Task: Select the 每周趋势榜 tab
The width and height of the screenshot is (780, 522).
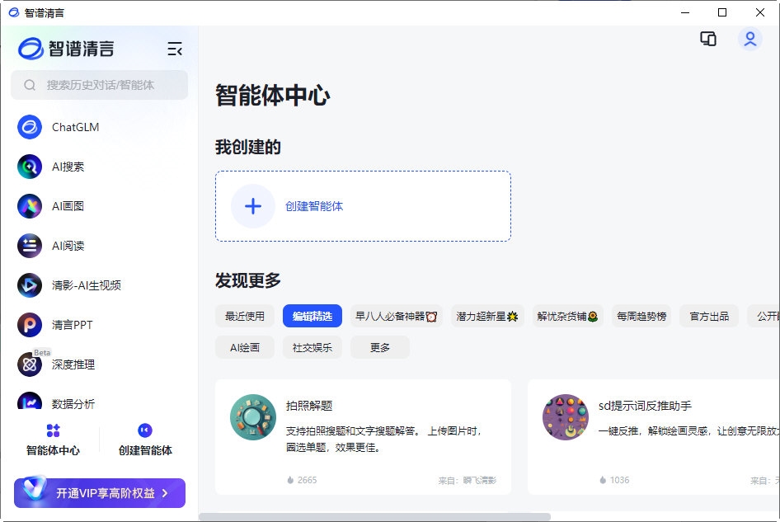Action: point(641,316)
